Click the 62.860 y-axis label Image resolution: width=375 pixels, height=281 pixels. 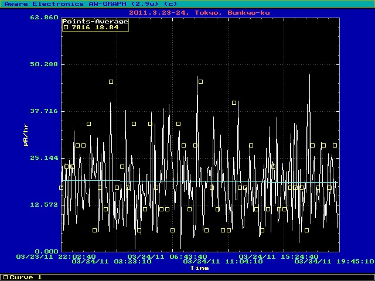[44, 18]
